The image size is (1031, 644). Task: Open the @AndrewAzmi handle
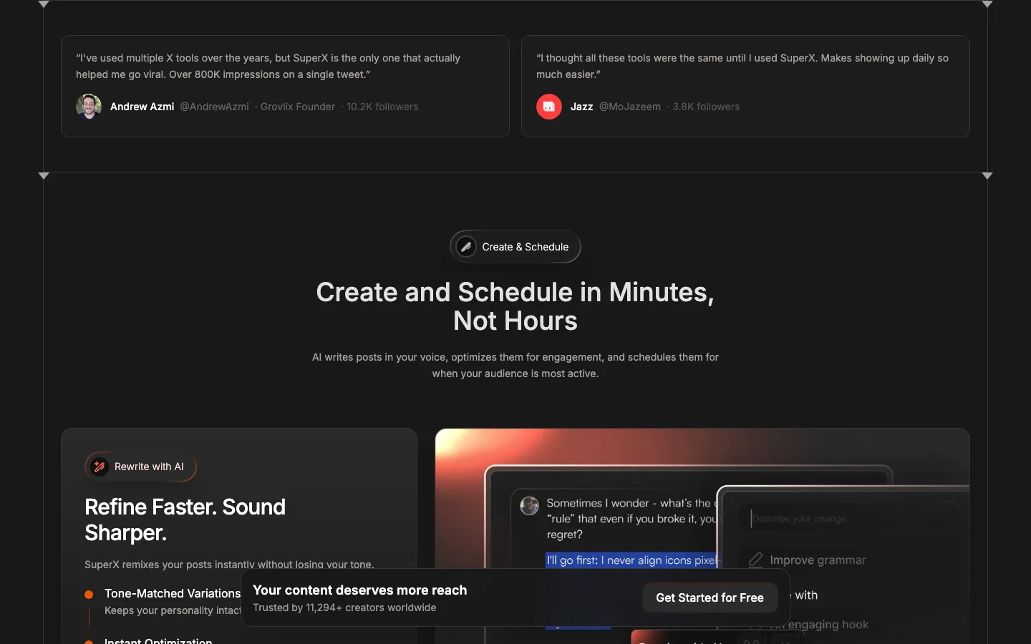[x=214, y=107]
